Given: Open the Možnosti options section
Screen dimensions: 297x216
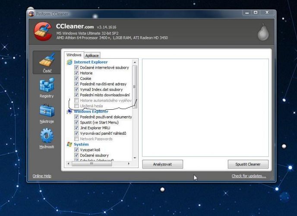Looking at the screenshot, I should click(x=47, y=139).
